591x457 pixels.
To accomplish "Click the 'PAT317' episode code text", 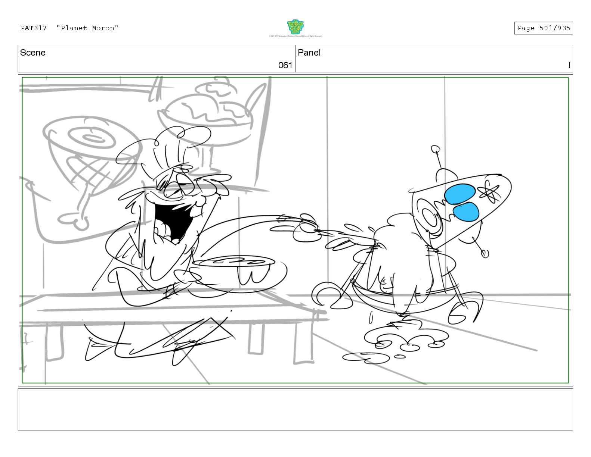I will pyautogui.click(x=34, y=28).
